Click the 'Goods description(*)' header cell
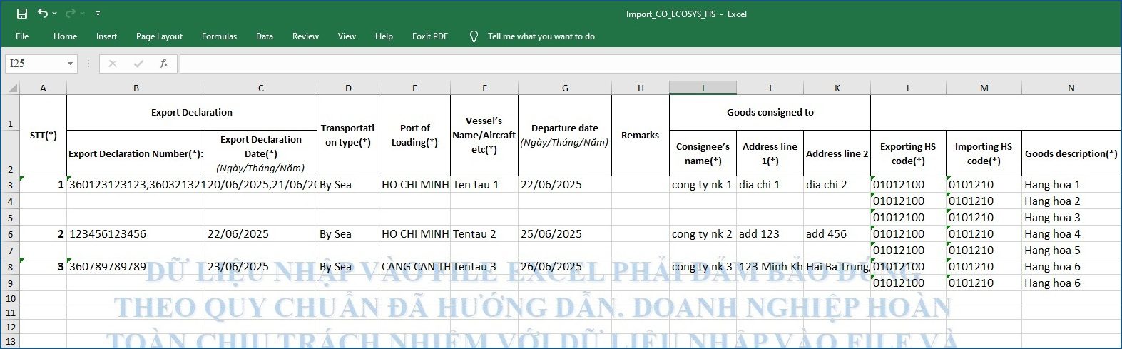 click(x=1071, y=153)
